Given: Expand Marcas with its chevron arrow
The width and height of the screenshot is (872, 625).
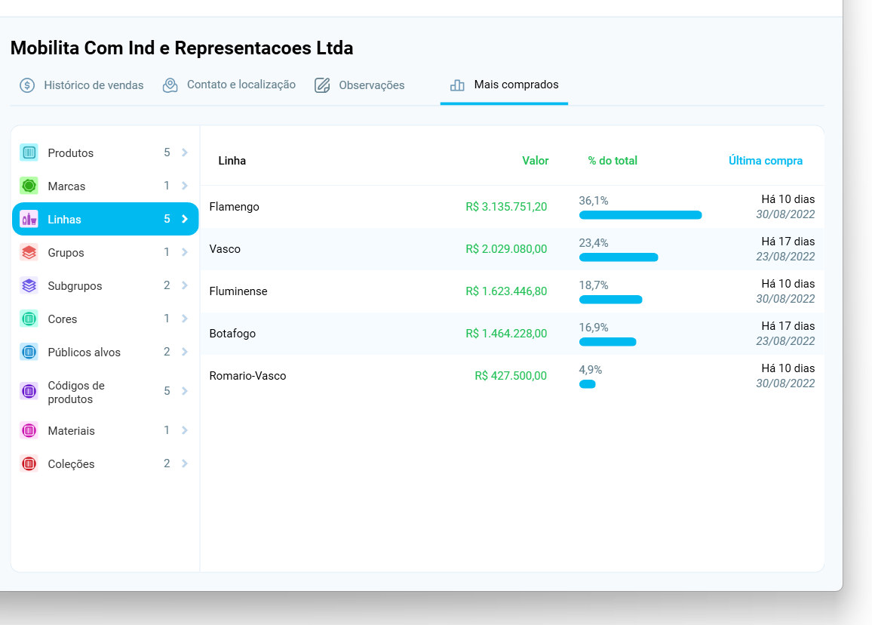Looking at the screenshot, I should pyautogui.click(x=185, y=186).
